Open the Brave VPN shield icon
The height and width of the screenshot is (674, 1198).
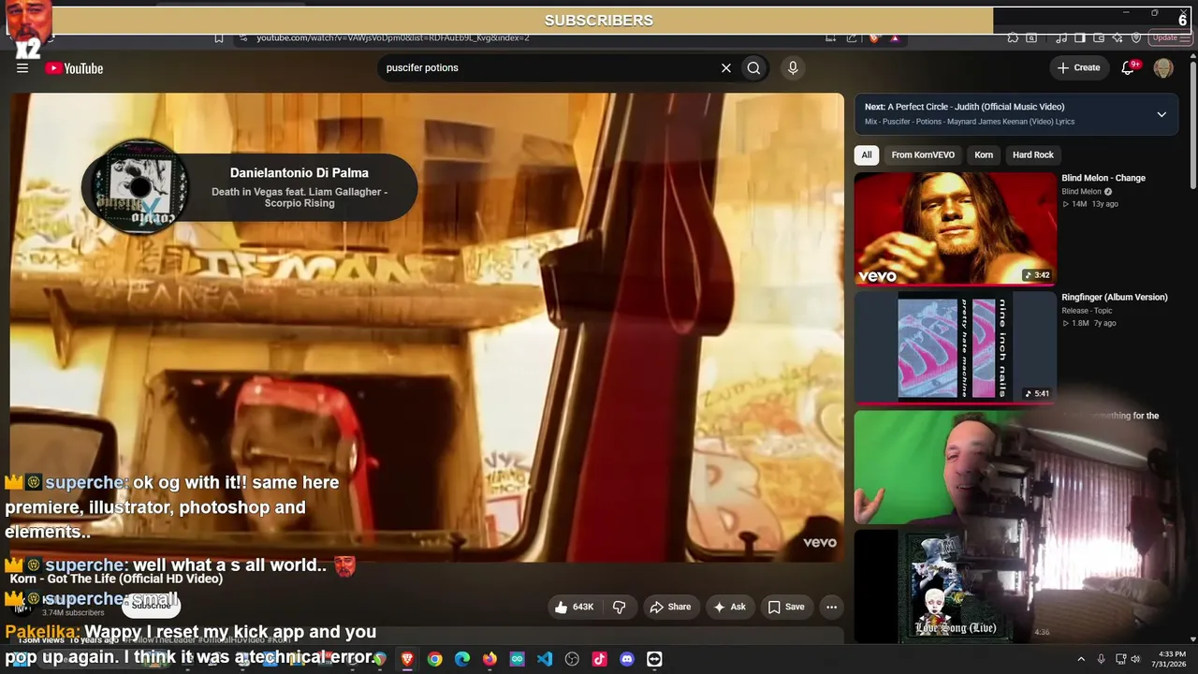pos(1136,37)
